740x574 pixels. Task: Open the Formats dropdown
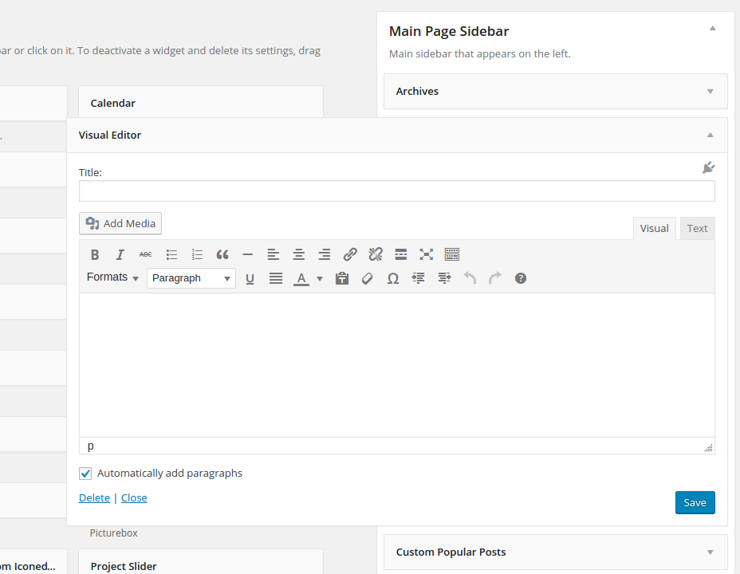click(112, 277)
